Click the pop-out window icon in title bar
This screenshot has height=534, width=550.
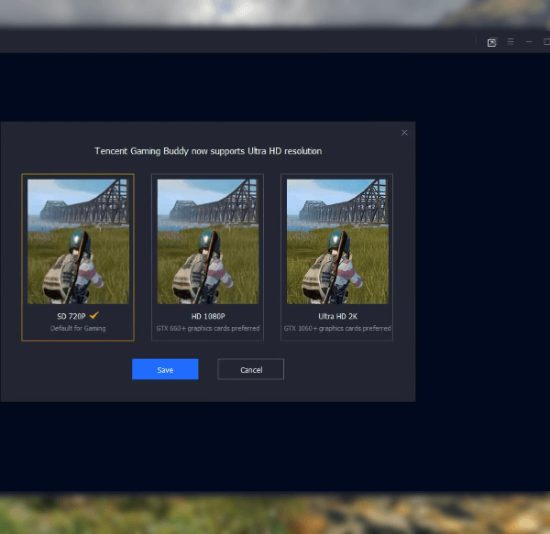point(491,42)
